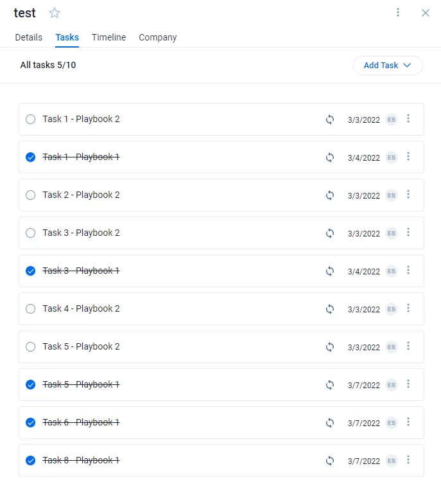441x482 pixels.
Task: Open more options for Task 8 - Playbook 1
Action: tap(408, 460)
